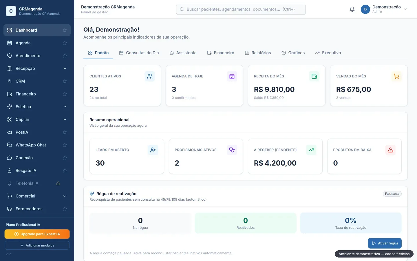417x261 pixels.
Task: Toggle favorite star for CRM
Action: (65, 81)
